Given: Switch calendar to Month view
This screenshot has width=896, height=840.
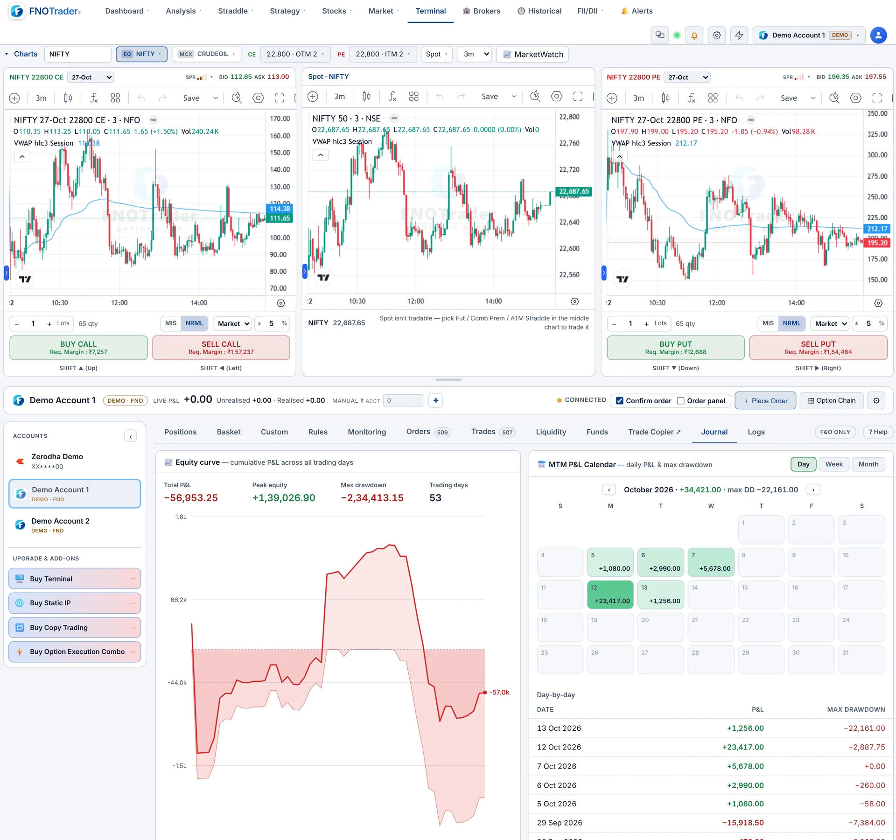Looking at the screenshot, I should [868, 464].
